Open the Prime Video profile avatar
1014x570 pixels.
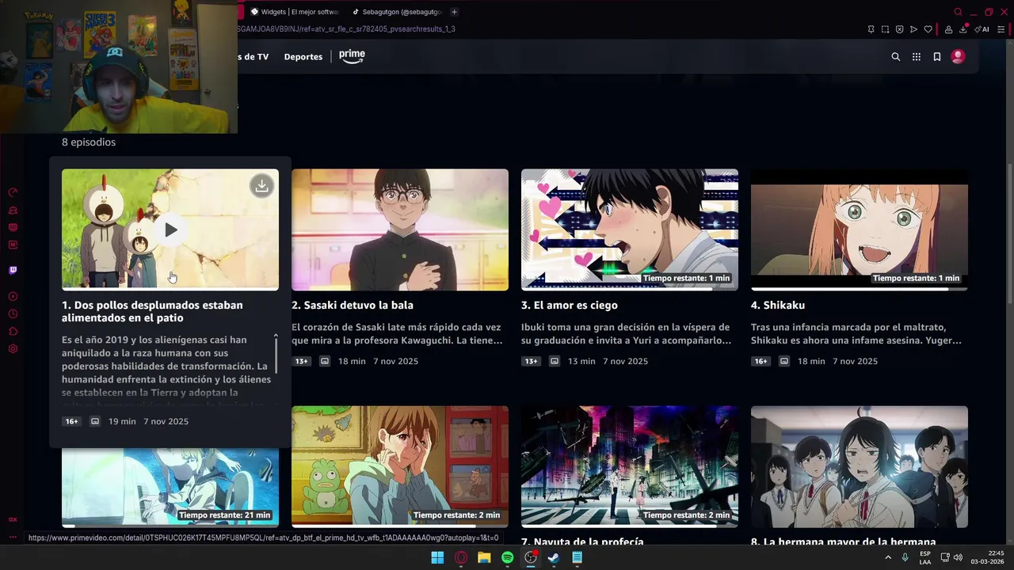pos(958,56)
